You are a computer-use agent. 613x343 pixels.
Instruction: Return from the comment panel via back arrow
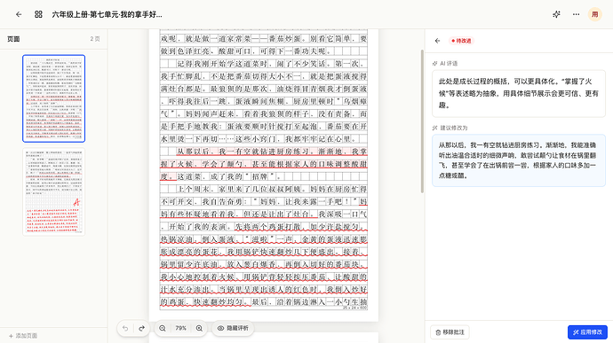coord(437,41)
